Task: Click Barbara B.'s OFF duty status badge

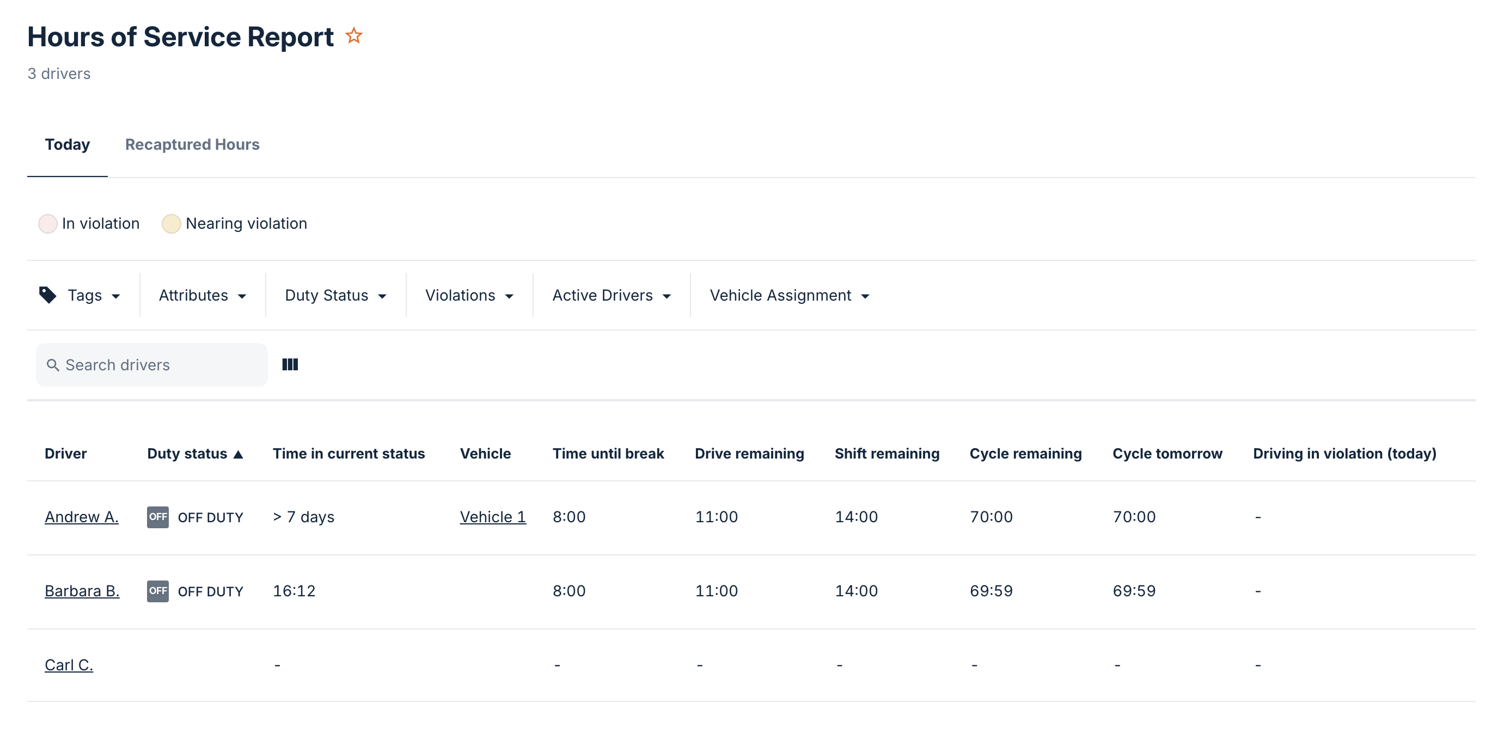Action: pos(157,591)
